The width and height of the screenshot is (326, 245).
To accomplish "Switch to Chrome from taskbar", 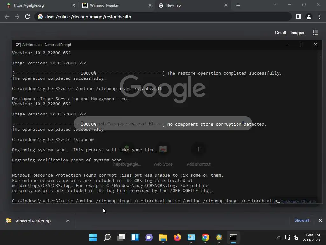I will [205, 237].
